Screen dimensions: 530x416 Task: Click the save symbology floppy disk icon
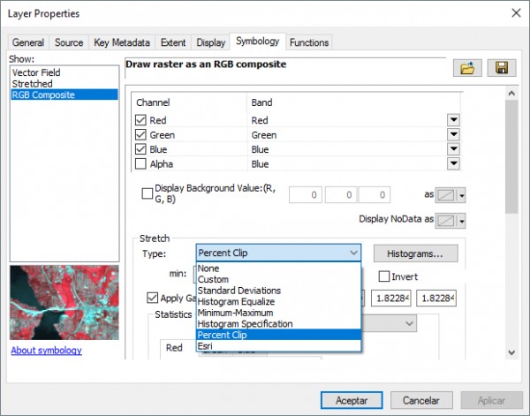[501, 69]
